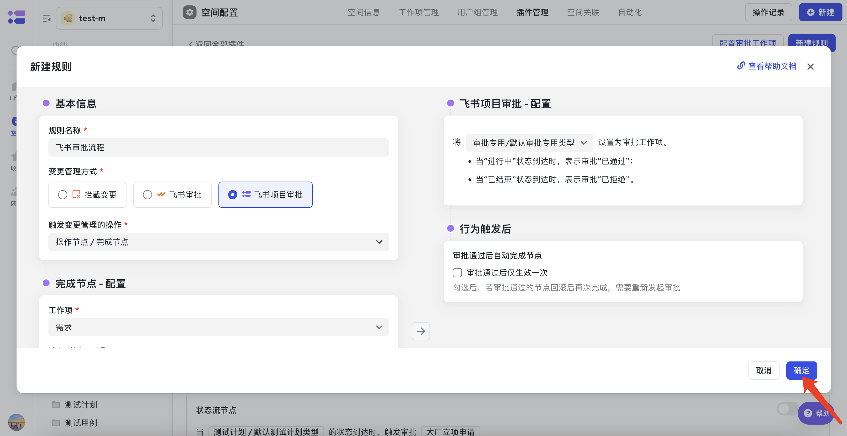
Task: Click the arrow button between the two panels
Action: (421, 331)
